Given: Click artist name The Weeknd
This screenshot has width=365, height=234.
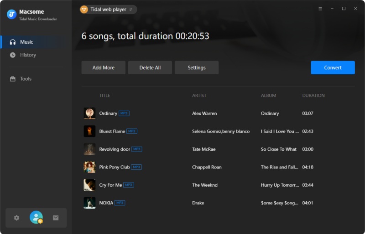Looking at the screenshot, I should click(x=205, y=185).
